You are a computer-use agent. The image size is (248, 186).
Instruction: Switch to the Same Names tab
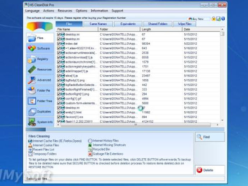click(98, 24)
